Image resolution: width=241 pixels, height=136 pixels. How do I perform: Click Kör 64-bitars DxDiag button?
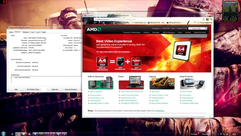[x=33, y=89]
